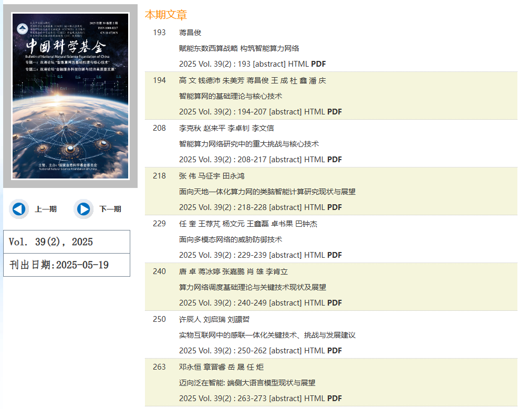Open HTML version of pages 240-249 article
The height and width of the screenshot is (409, 520).
[314, 303]
